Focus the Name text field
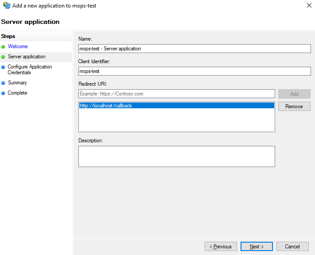The height and width of the screenshot is (255, 315). tap(194, 49)
